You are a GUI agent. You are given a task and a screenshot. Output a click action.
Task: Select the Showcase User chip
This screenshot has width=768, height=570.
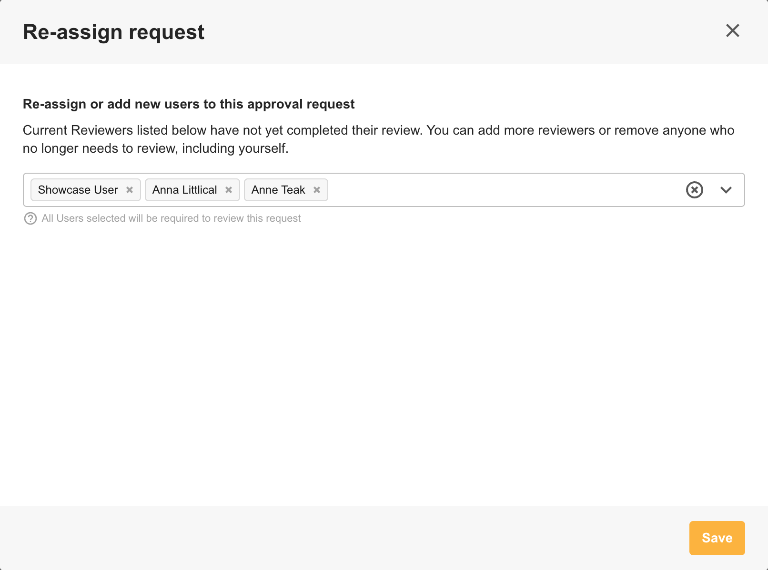pos(78,190)
